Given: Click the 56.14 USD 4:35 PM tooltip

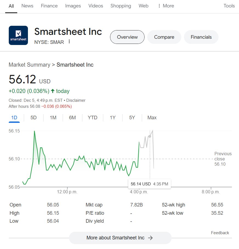Looking at the screenshot, I should pyautogui.click(x=149, y=184).
